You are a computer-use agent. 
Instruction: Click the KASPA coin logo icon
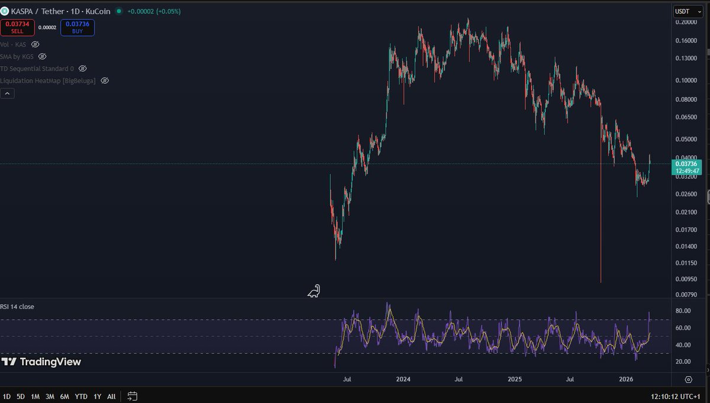pos(6,11)
